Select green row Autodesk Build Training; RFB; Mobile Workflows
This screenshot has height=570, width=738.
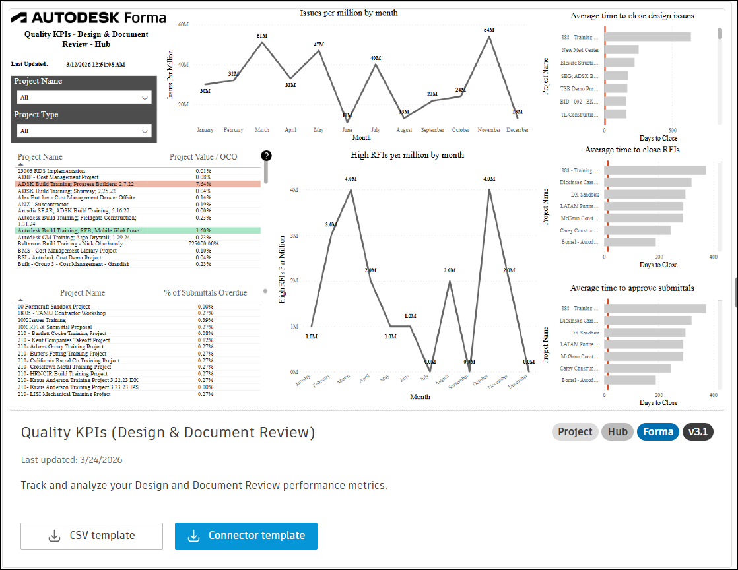pos(138,230)
